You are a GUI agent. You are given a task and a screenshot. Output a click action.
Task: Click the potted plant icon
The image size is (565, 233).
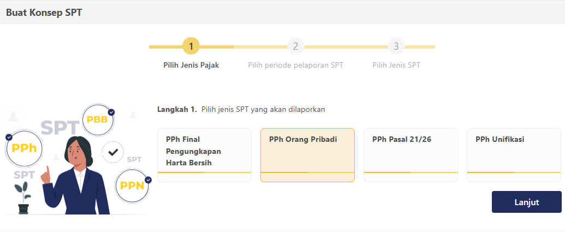pyautogui.click(x=23, y=198)
